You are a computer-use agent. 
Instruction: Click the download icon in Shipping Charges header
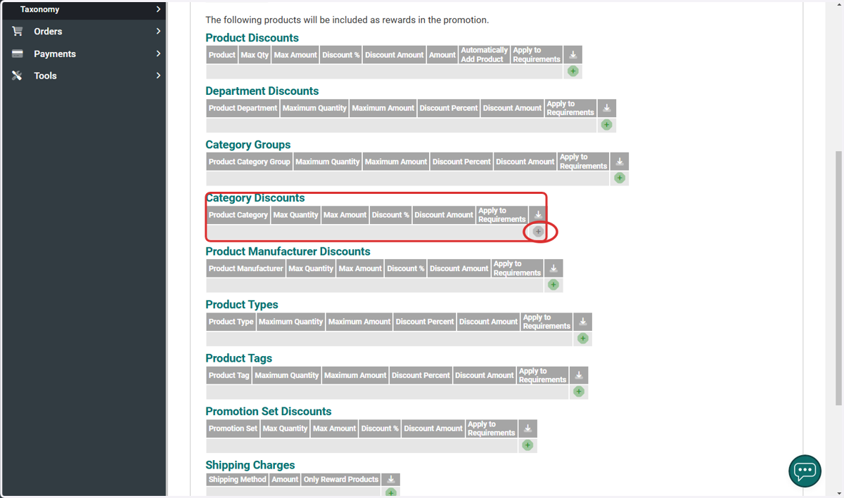391,479
